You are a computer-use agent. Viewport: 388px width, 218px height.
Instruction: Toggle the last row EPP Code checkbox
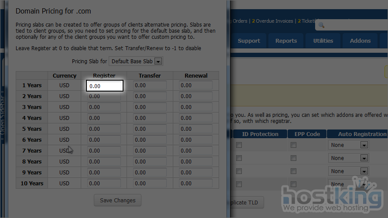point(293,184)
